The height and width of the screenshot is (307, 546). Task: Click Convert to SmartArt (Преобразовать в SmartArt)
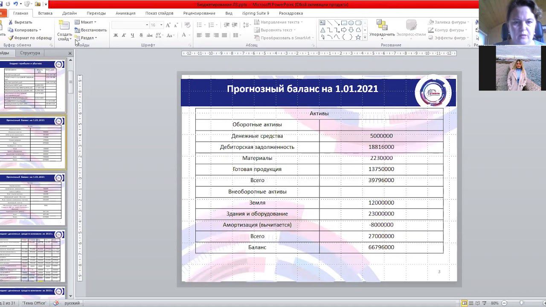pos(283,38)
